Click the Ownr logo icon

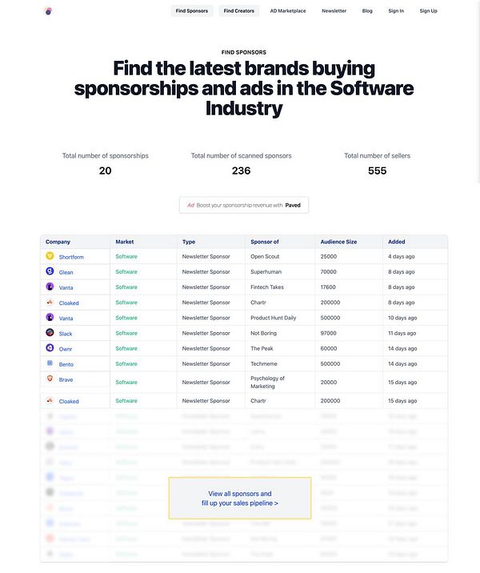(x=50, y=348)
